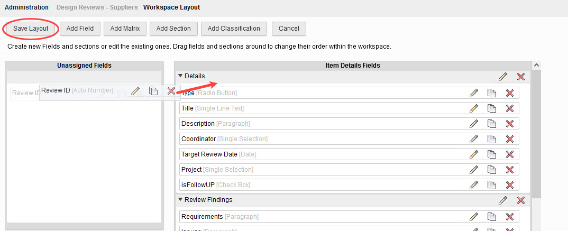Select the Requirements [Paragraph] label

coord(220,217)
